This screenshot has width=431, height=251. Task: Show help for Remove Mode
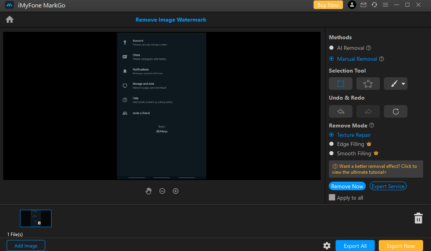point(372,125)
